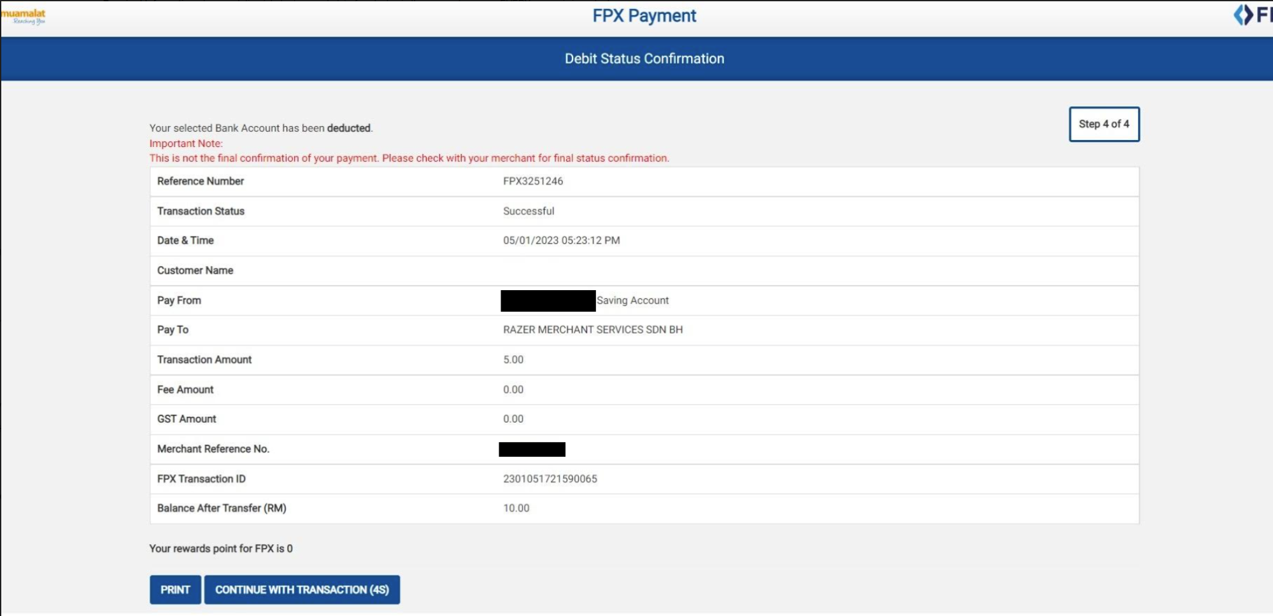Screen dimensions: 1273x616
Task: Click the rewards point for FPX text
Action: click(x=221, y=549)
